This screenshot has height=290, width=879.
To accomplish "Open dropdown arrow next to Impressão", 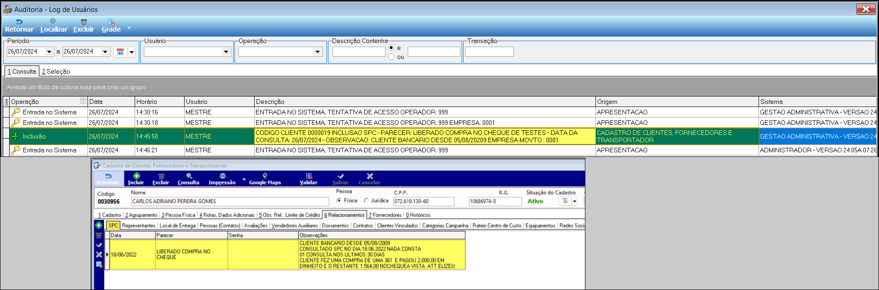I will click(x=244, y=179).
